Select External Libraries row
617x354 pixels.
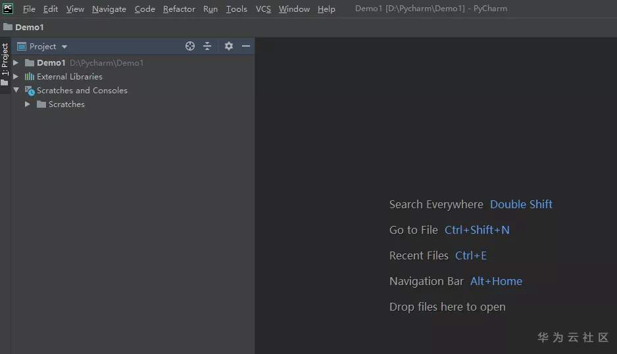click(133, 76)
